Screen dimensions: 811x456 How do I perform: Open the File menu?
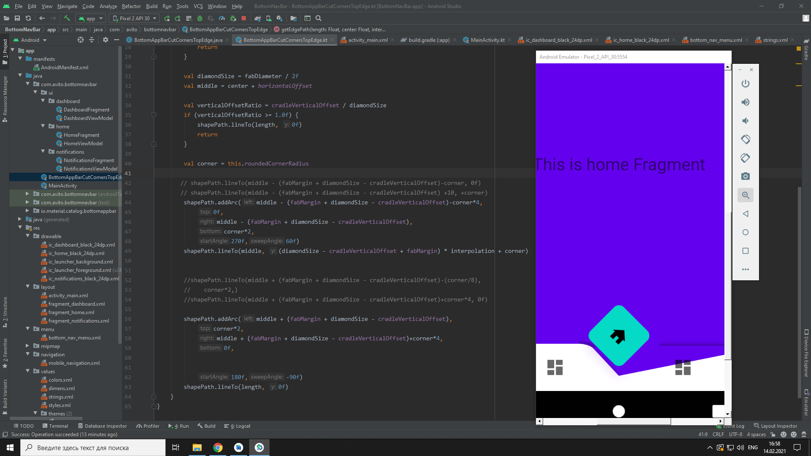19,6
